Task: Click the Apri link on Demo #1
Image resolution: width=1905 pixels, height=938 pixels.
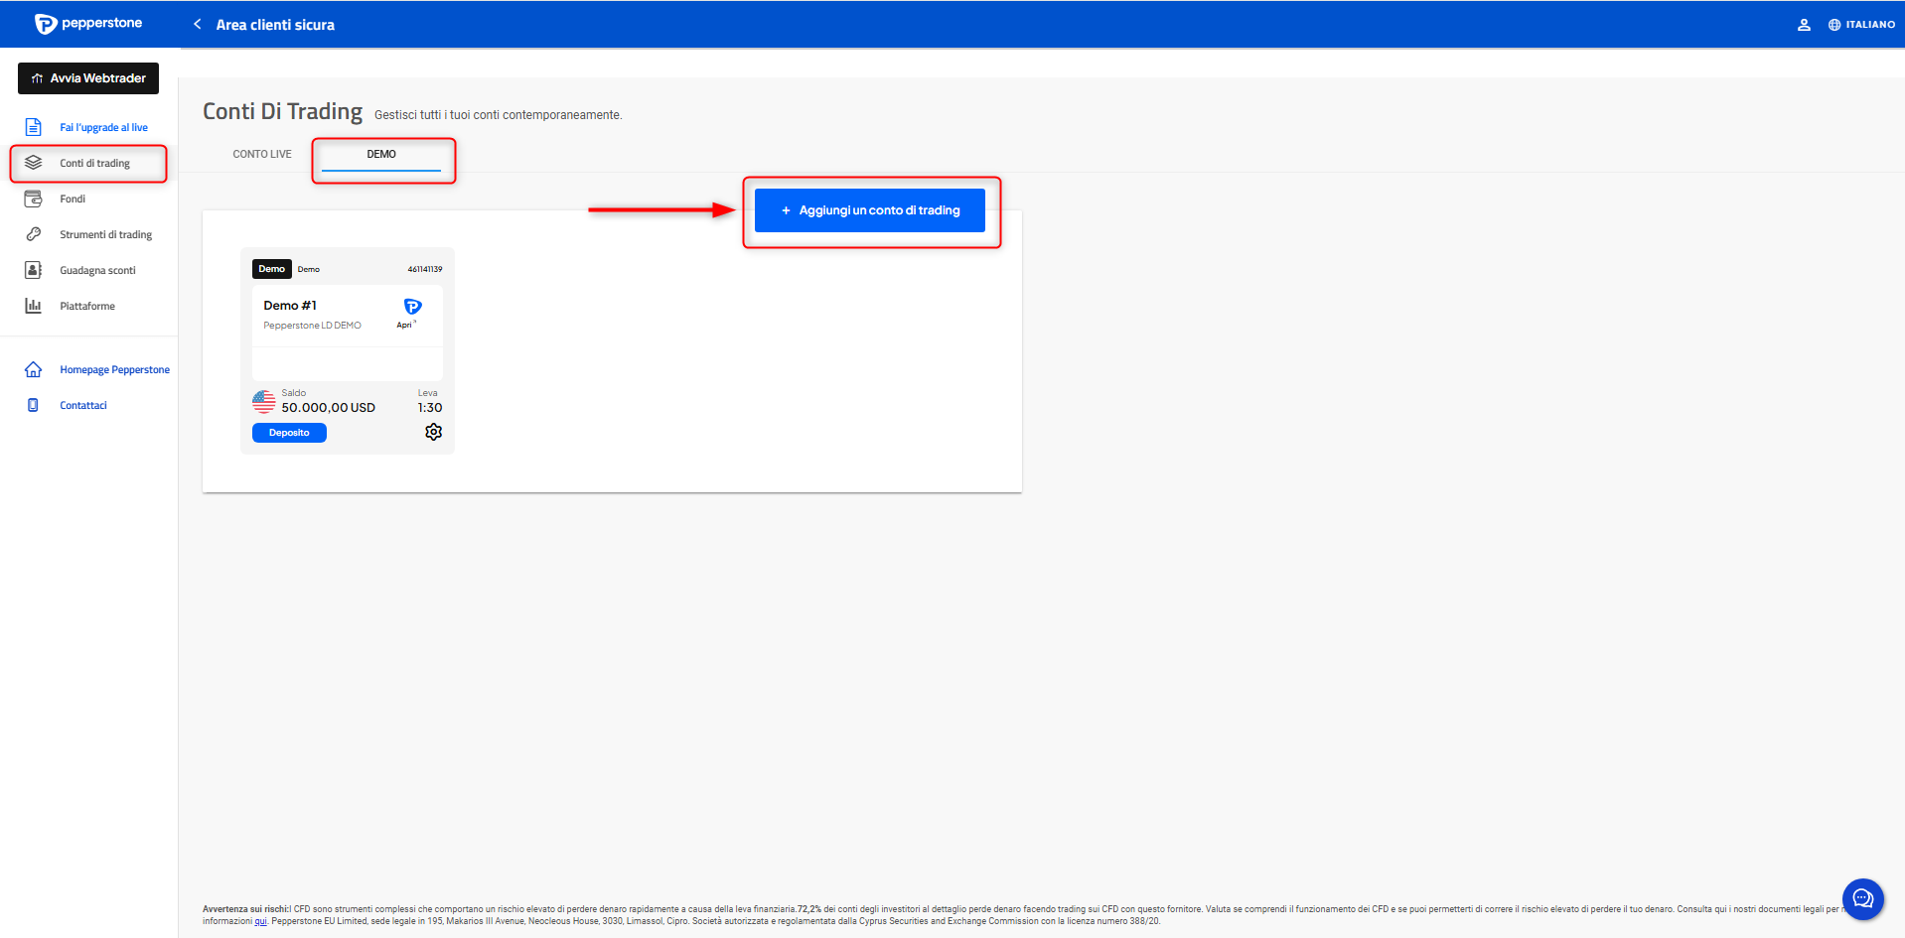Action: [406, 325]
